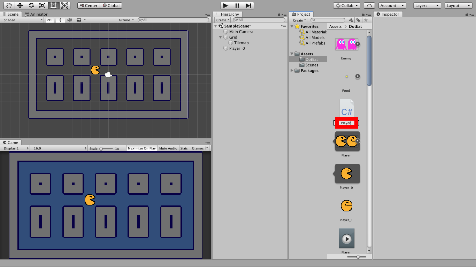Lock the Inspector with padlock icon
This screenshot has width=476, height=267.
coord(467,14)
